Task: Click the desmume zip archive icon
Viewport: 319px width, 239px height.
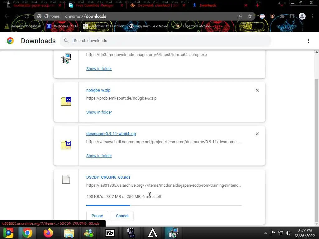Action: pos(66,145)
